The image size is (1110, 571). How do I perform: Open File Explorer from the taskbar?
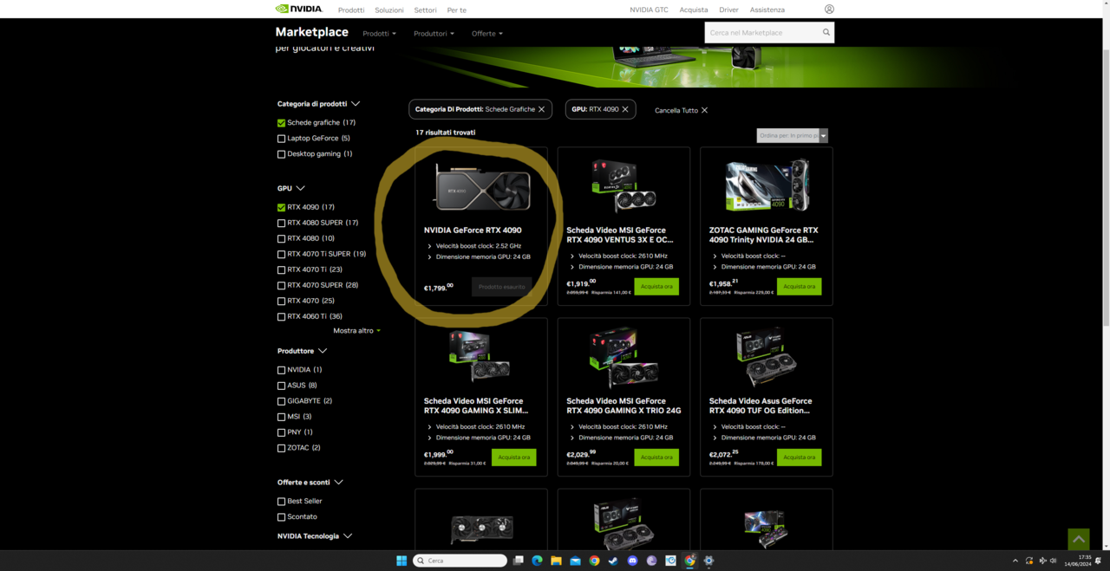[x=556, y=561]
